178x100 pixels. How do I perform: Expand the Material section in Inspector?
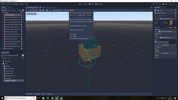(x=165, y=29)
